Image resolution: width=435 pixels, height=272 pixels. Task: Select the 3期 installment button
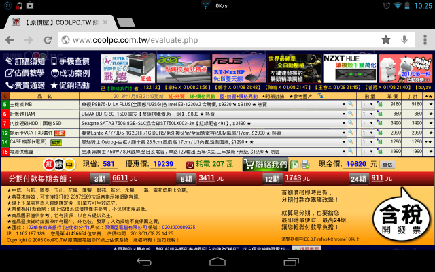100,179
